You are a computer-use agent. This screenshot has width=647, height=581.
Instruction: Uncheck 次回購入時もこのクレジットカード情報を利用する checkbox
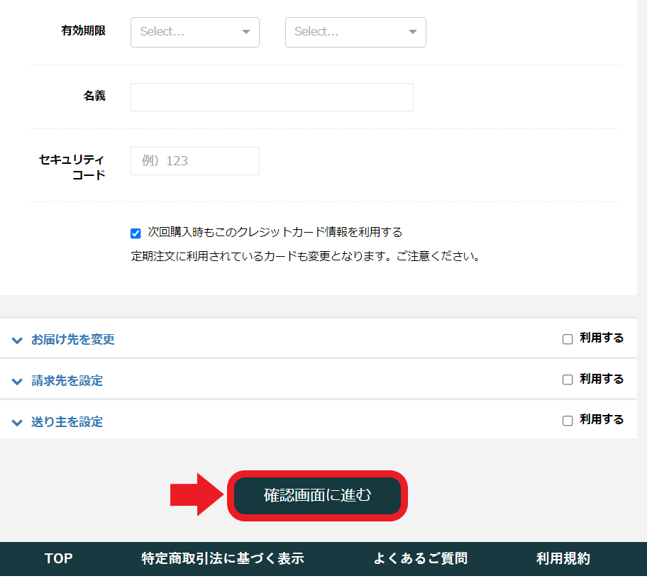[136, 233]
